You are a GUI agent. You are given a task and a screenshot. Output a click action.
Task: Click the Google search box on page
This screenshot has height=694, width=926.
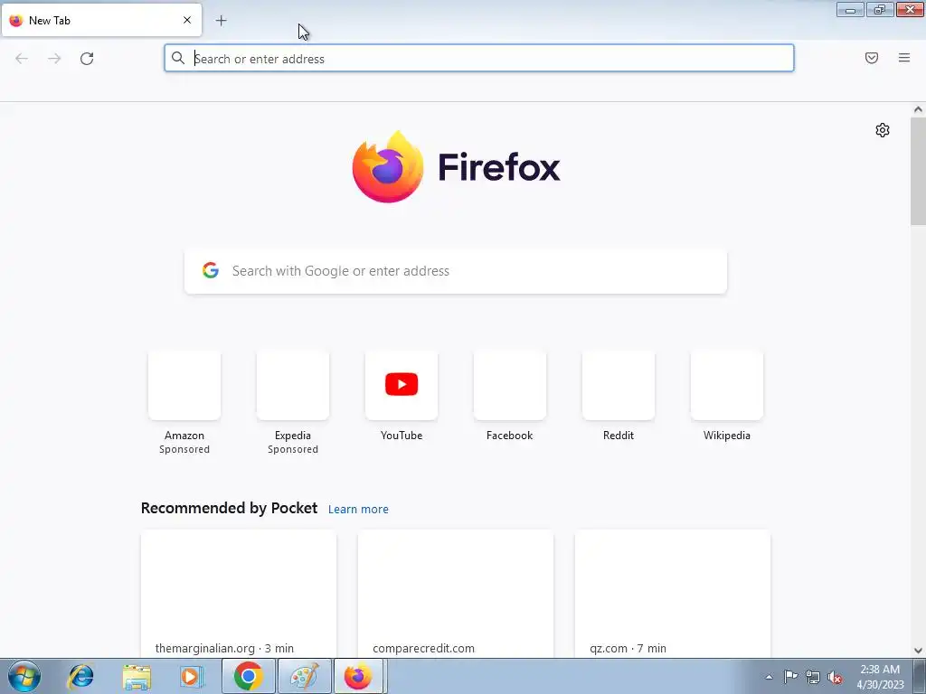coord(456,271)
